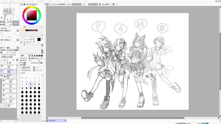Open the 質感 texture dropdown

click(x=18, y=31)
